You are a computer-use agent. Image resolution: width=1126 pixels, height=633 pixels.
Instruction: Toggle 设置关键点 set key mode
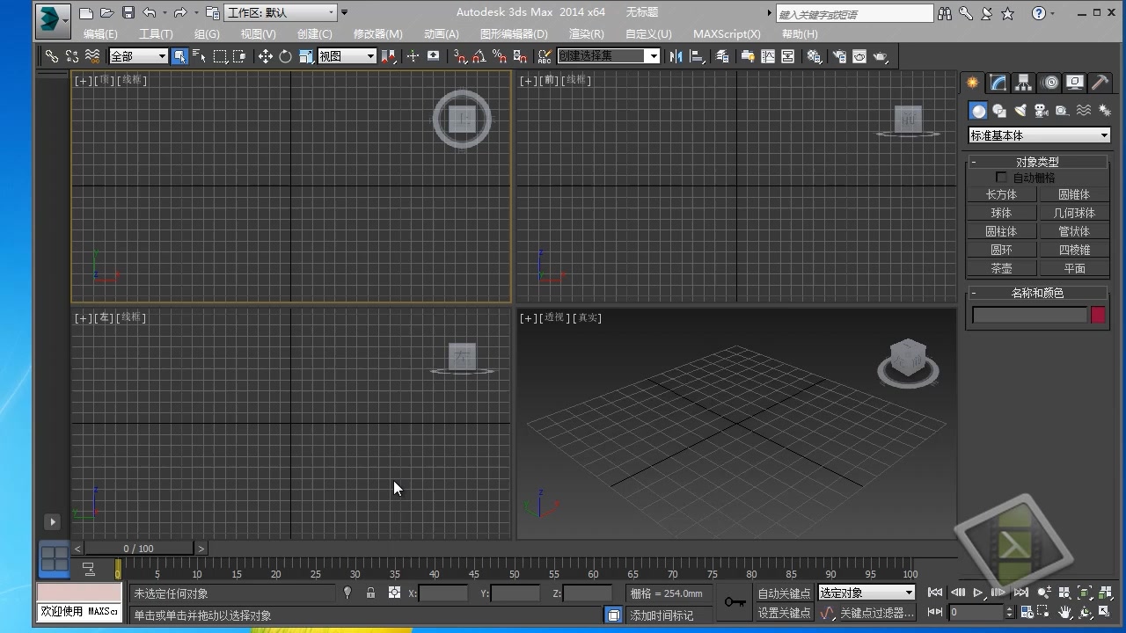pos(784,613)
